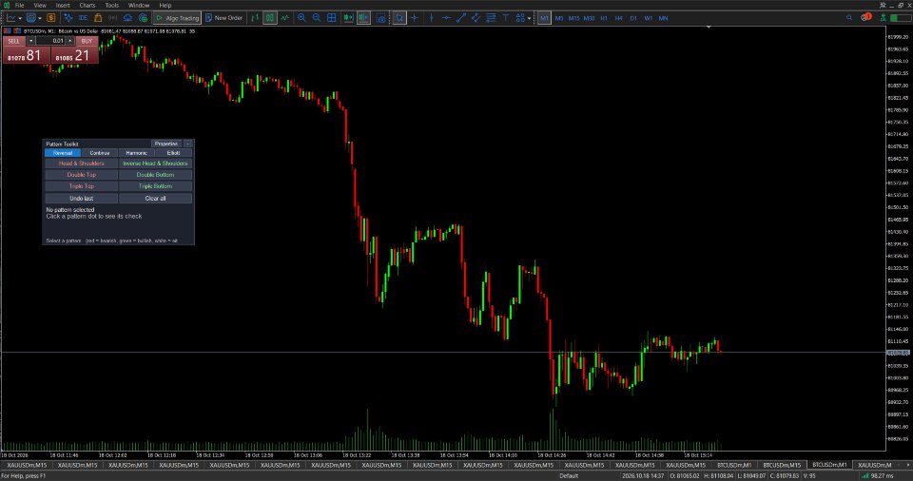Screen dimensions: 913x481
Task: Open chart type dropdown arrow
Action: point(20,19)
